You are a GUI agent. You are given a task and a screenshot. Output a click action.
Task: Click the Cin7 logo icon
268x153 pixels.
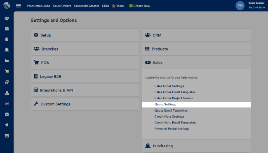point(7,5)
